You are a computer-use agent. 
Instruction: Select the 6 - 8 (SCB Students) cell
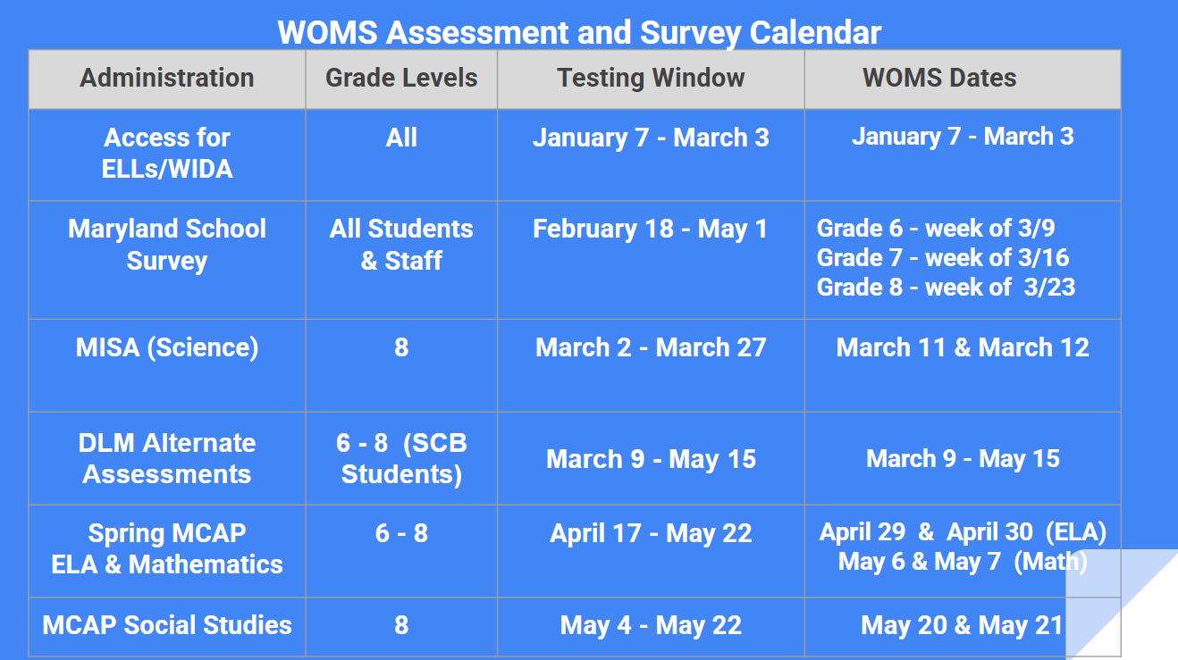point(401,458)
